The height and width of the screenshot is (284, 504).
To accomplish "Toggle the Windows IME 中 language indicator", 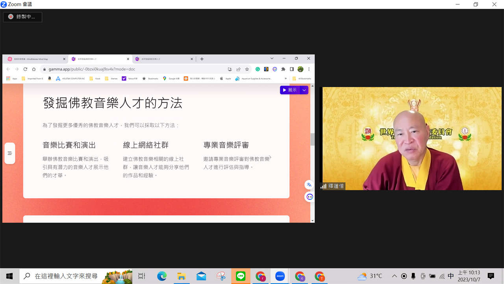I will (x=451, y=276).
